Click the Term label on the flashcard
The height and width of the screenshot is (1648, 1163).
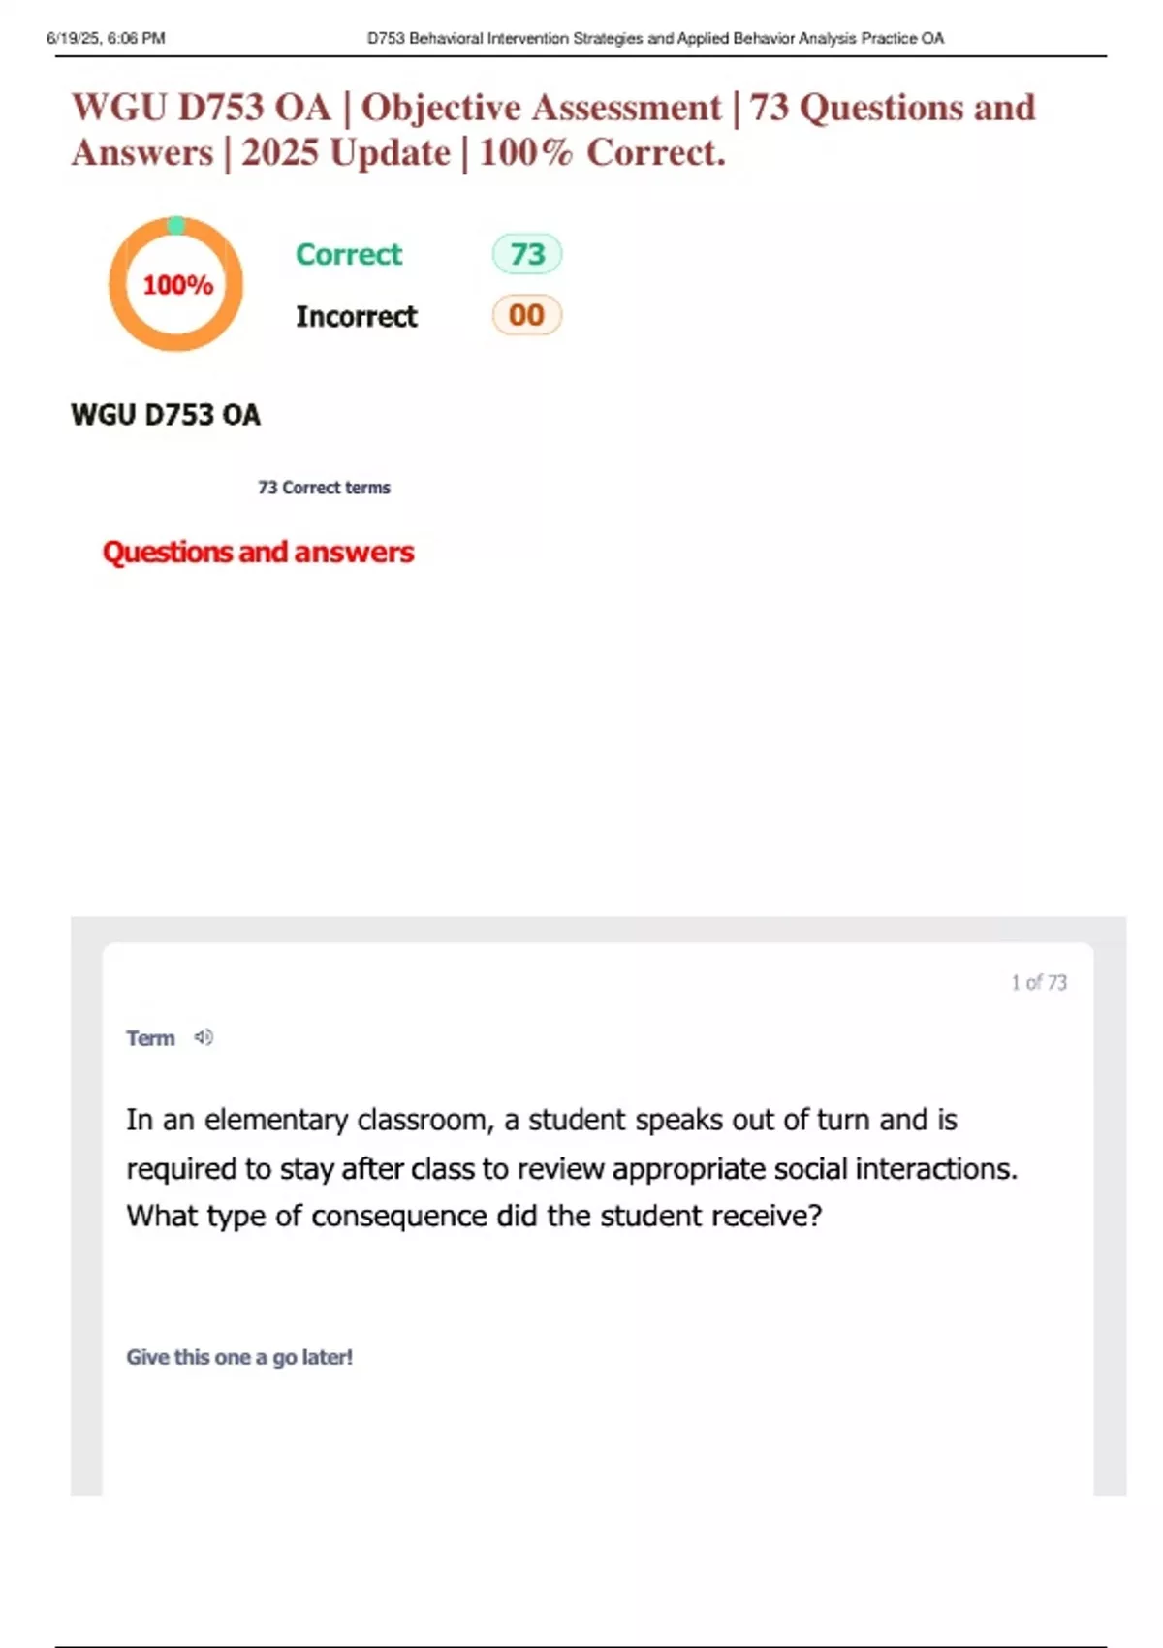tap(150, 1038)
